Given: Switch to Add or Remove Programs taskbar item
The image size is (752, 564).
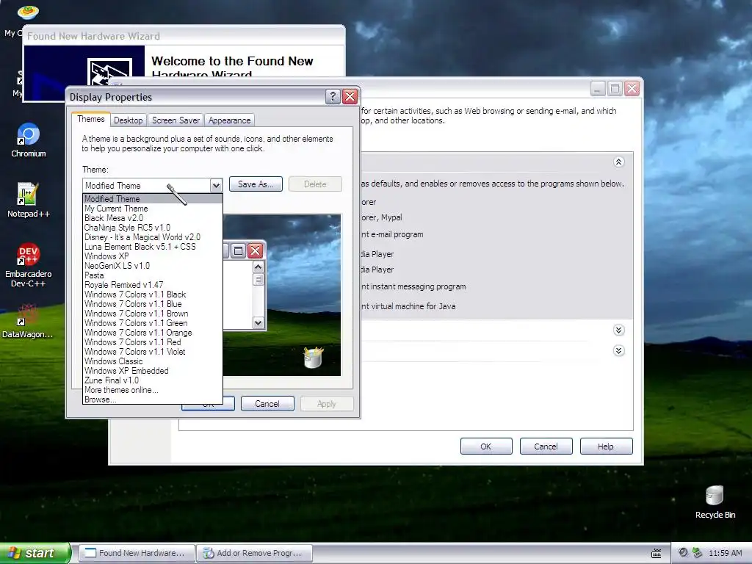Looking at the screenshot, I should tap(254, 553).
